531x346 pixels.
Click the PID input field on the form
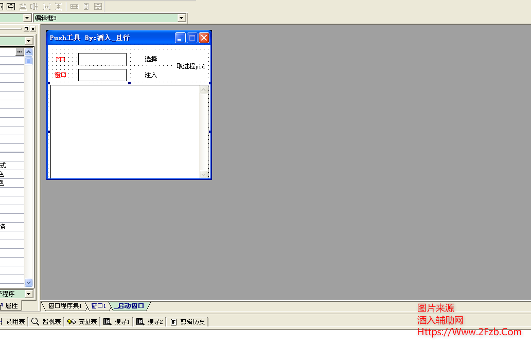coord(102,59)
